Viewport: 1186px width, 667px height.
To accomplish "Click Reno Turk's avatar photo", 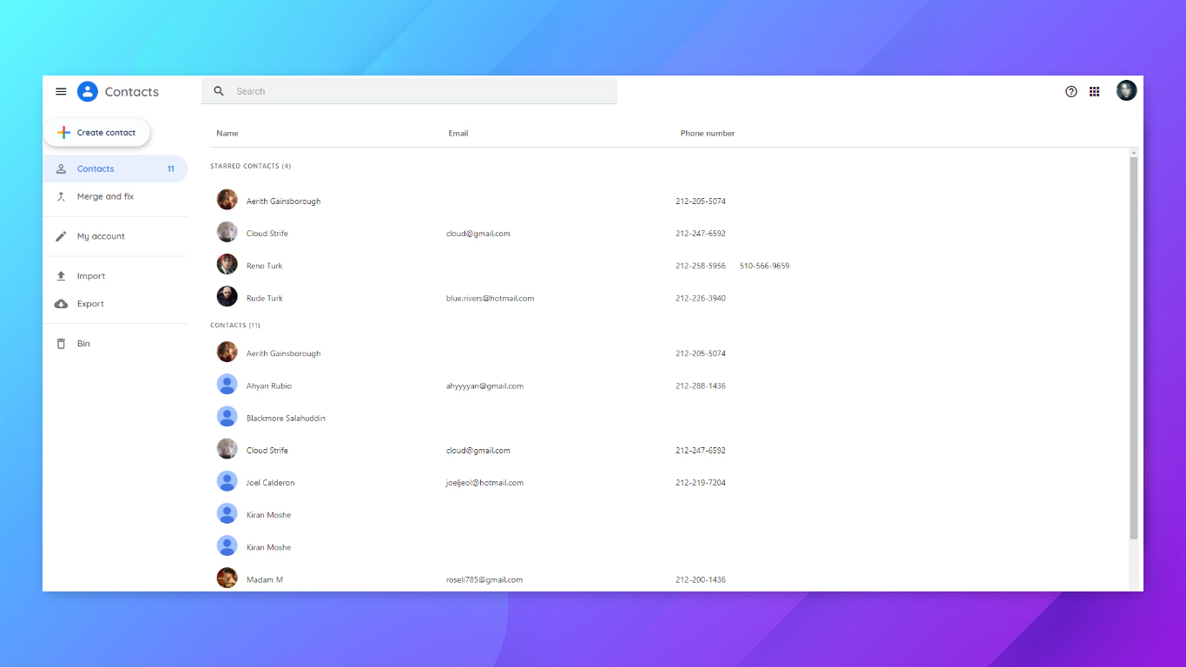I will [x=227, y=264].
